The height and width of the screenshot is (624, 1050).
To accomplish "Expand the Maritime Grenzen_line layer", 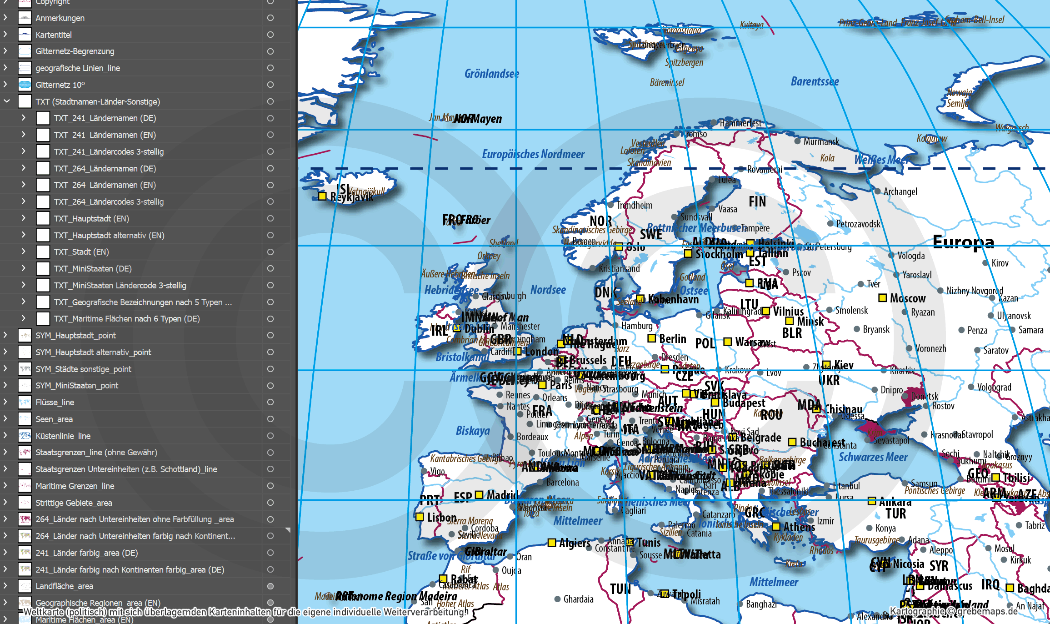I will click(x=5, y=486).
